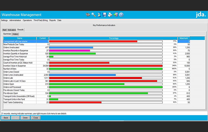208x132 pixels.
Task: Select 'Orders Open' row name
Action: 9,84
